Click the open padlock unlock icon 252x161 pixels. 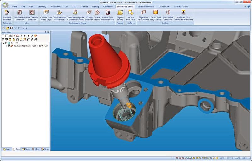tap(14, 39)
